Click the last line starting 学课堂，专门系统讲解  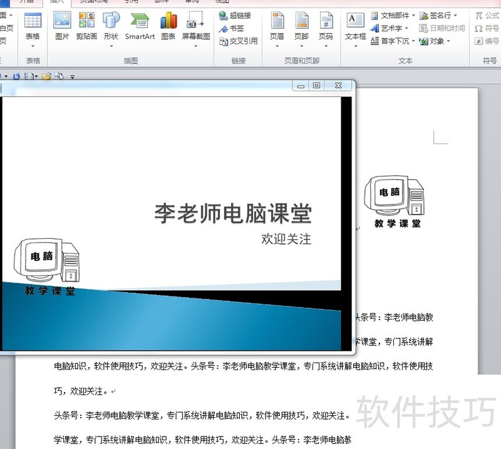[x=202, y=440]
